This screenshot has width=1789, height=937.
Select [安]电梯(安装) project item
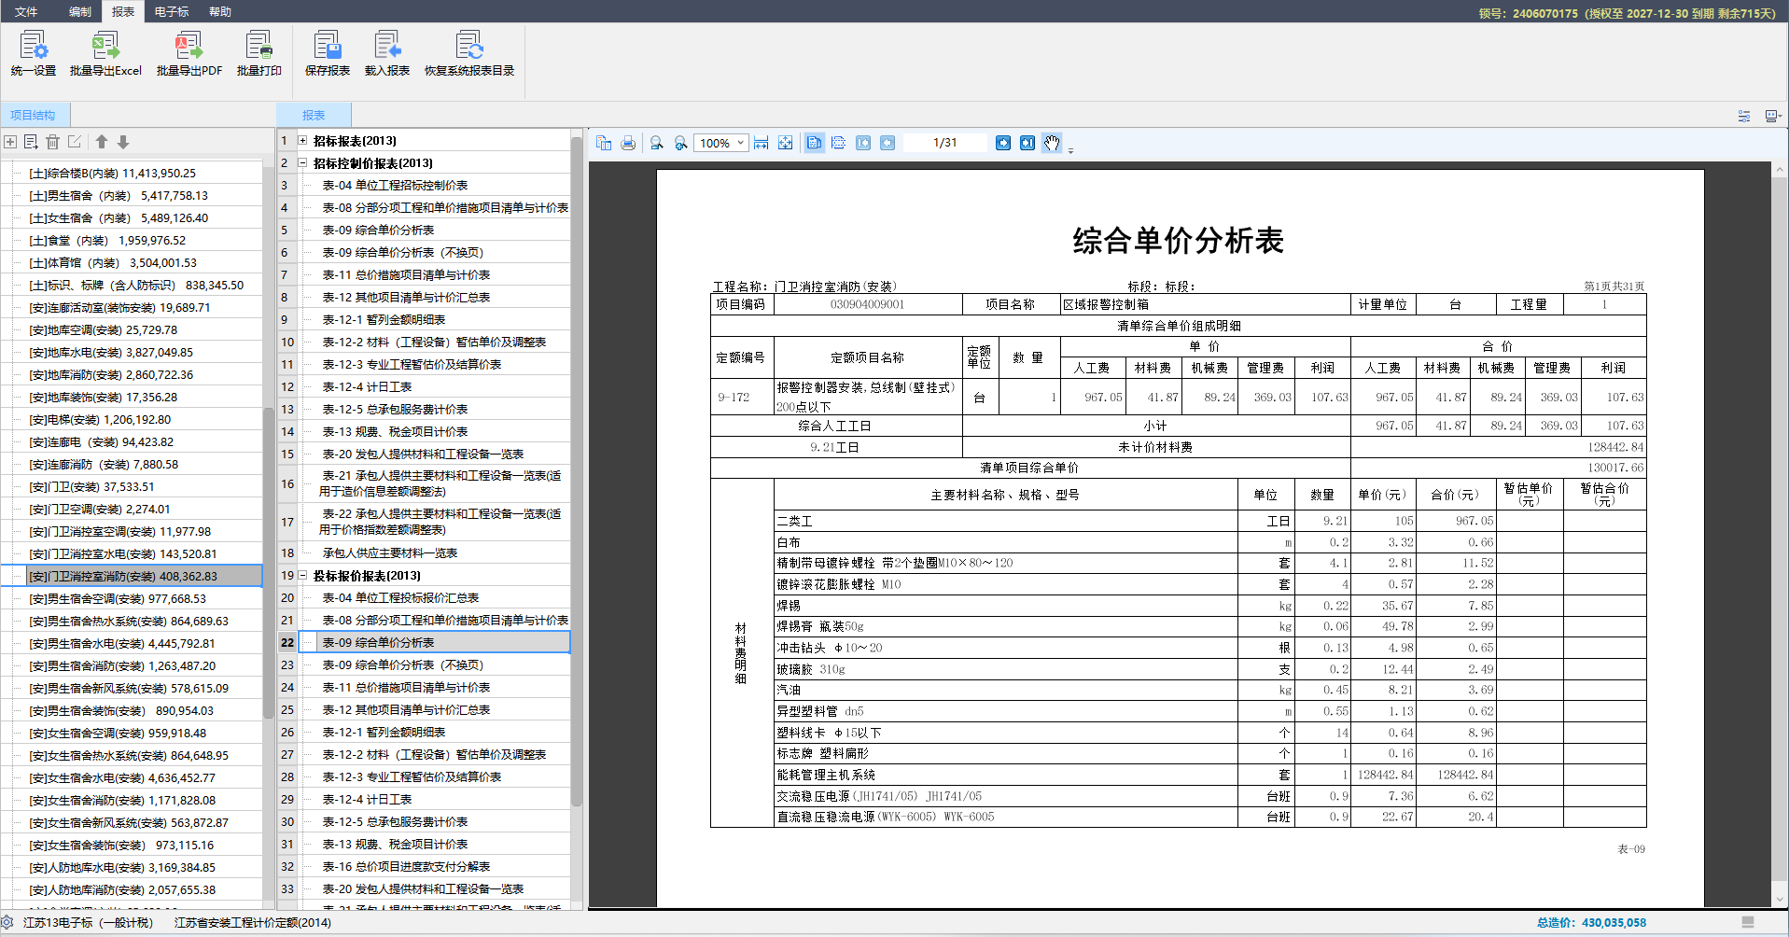click(x=100, y=420)
